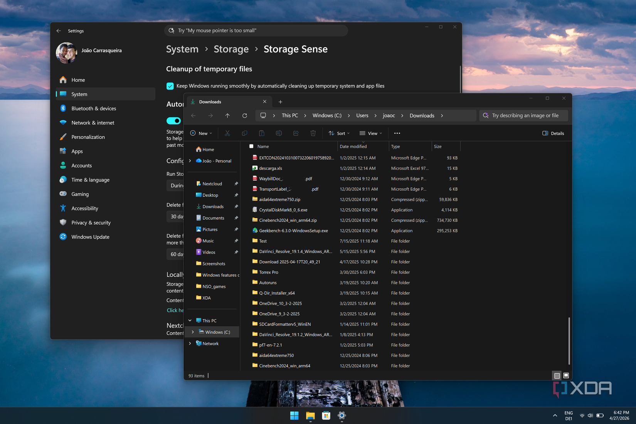Click the Delete trash icon in toolbar
Viewport: 636px width, 424px height.
313,133
